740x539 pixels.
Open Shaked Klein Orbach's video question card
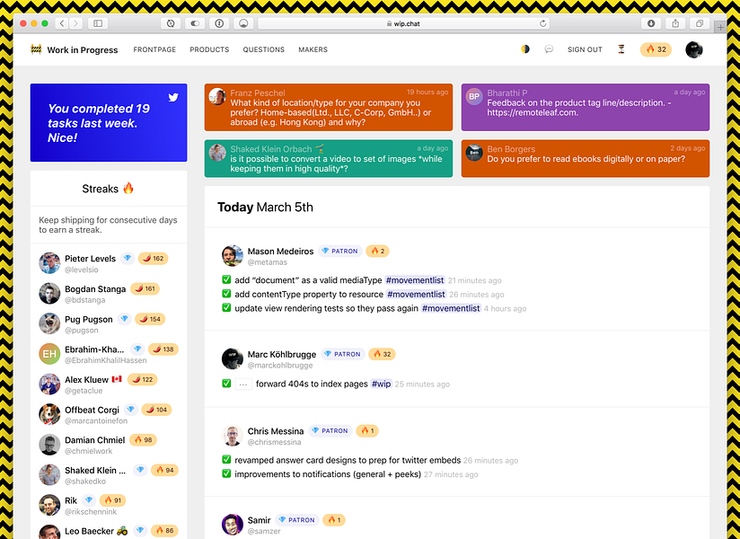329,159
